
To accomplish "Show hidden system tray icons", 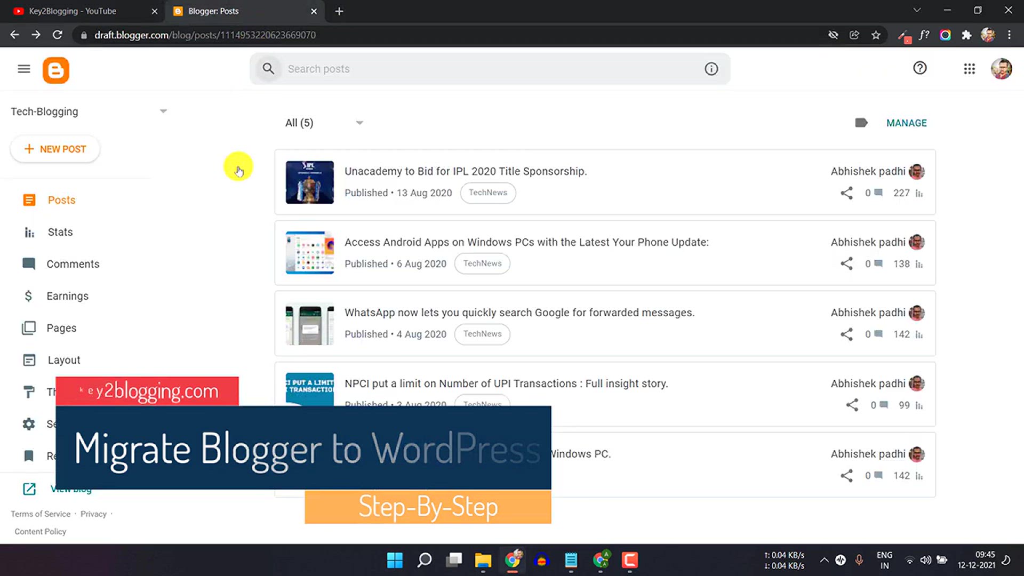I will click(824, 560).
